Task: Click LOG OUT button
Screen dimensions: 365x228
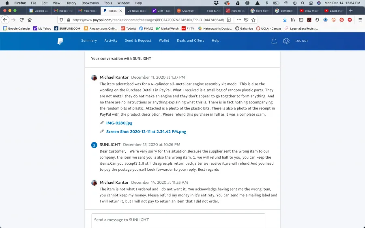Action: tap(302, 41)
